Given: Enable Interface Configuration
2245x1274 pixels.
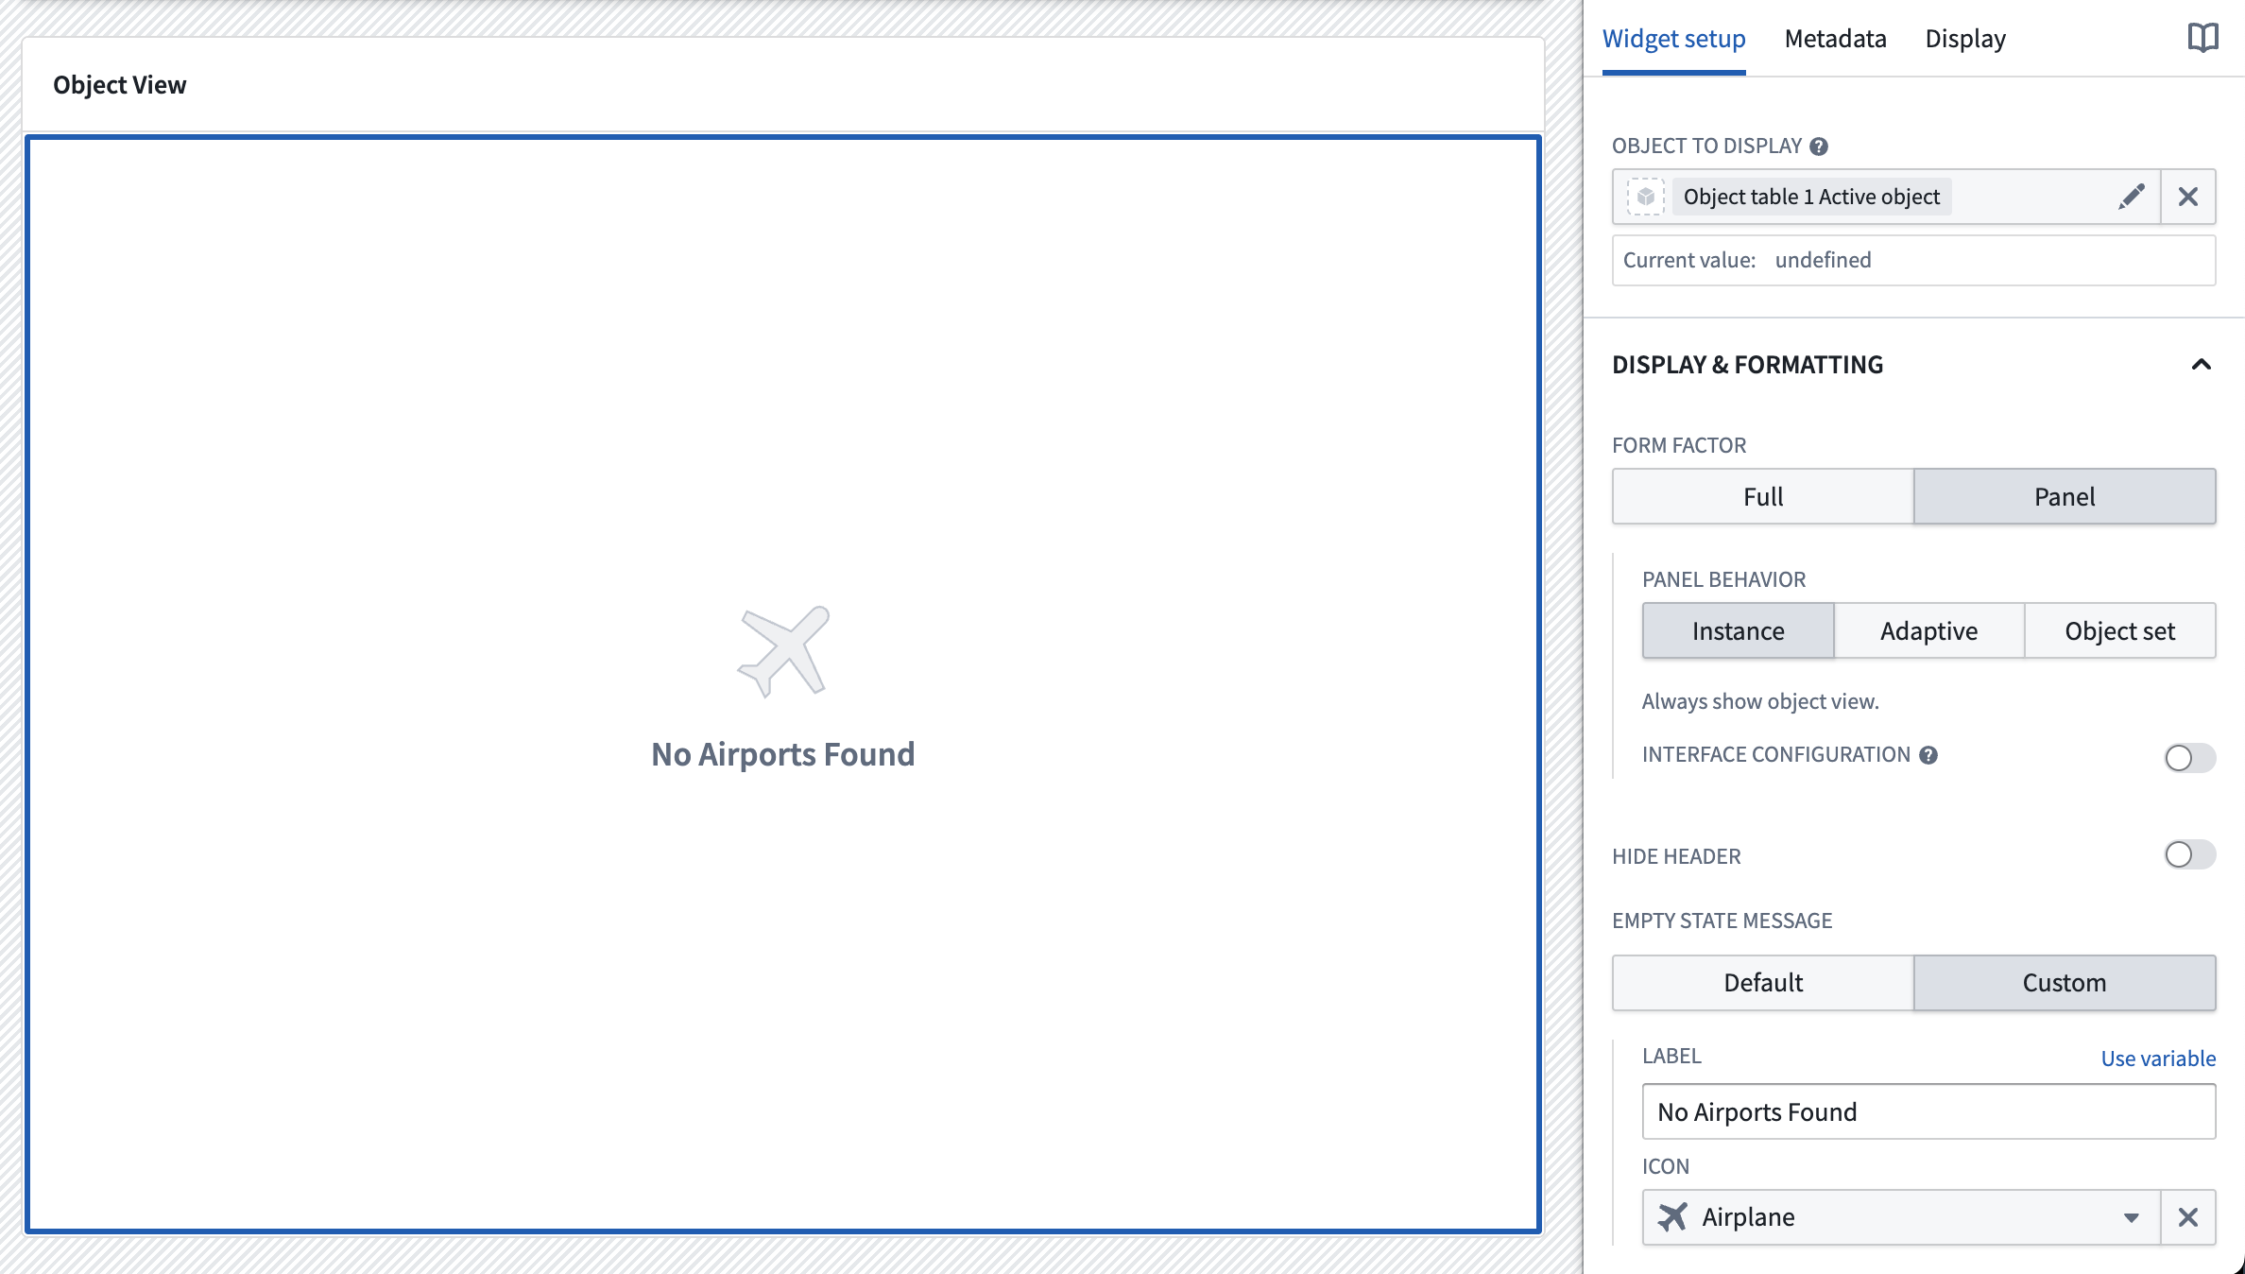Looking at the screenshot, I should (x=2191, y=758).
